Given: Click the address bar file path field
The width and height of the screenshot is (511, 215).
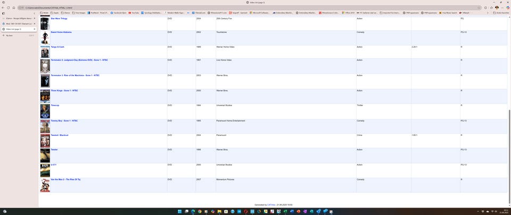Looking at the screenshot, I should coord(251,7).
